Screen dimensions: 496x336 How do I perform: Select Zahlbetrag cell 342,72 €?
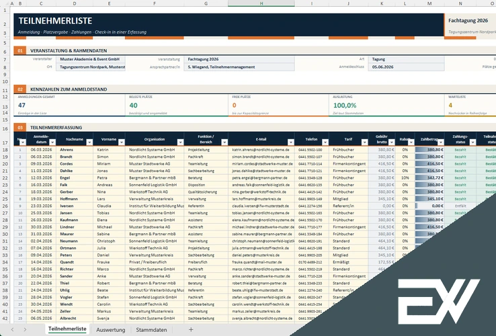429,178
